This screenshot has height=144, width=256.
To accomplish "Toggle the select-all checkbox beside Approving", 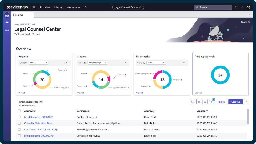I will pyautogui.click(x=19, y=111).
